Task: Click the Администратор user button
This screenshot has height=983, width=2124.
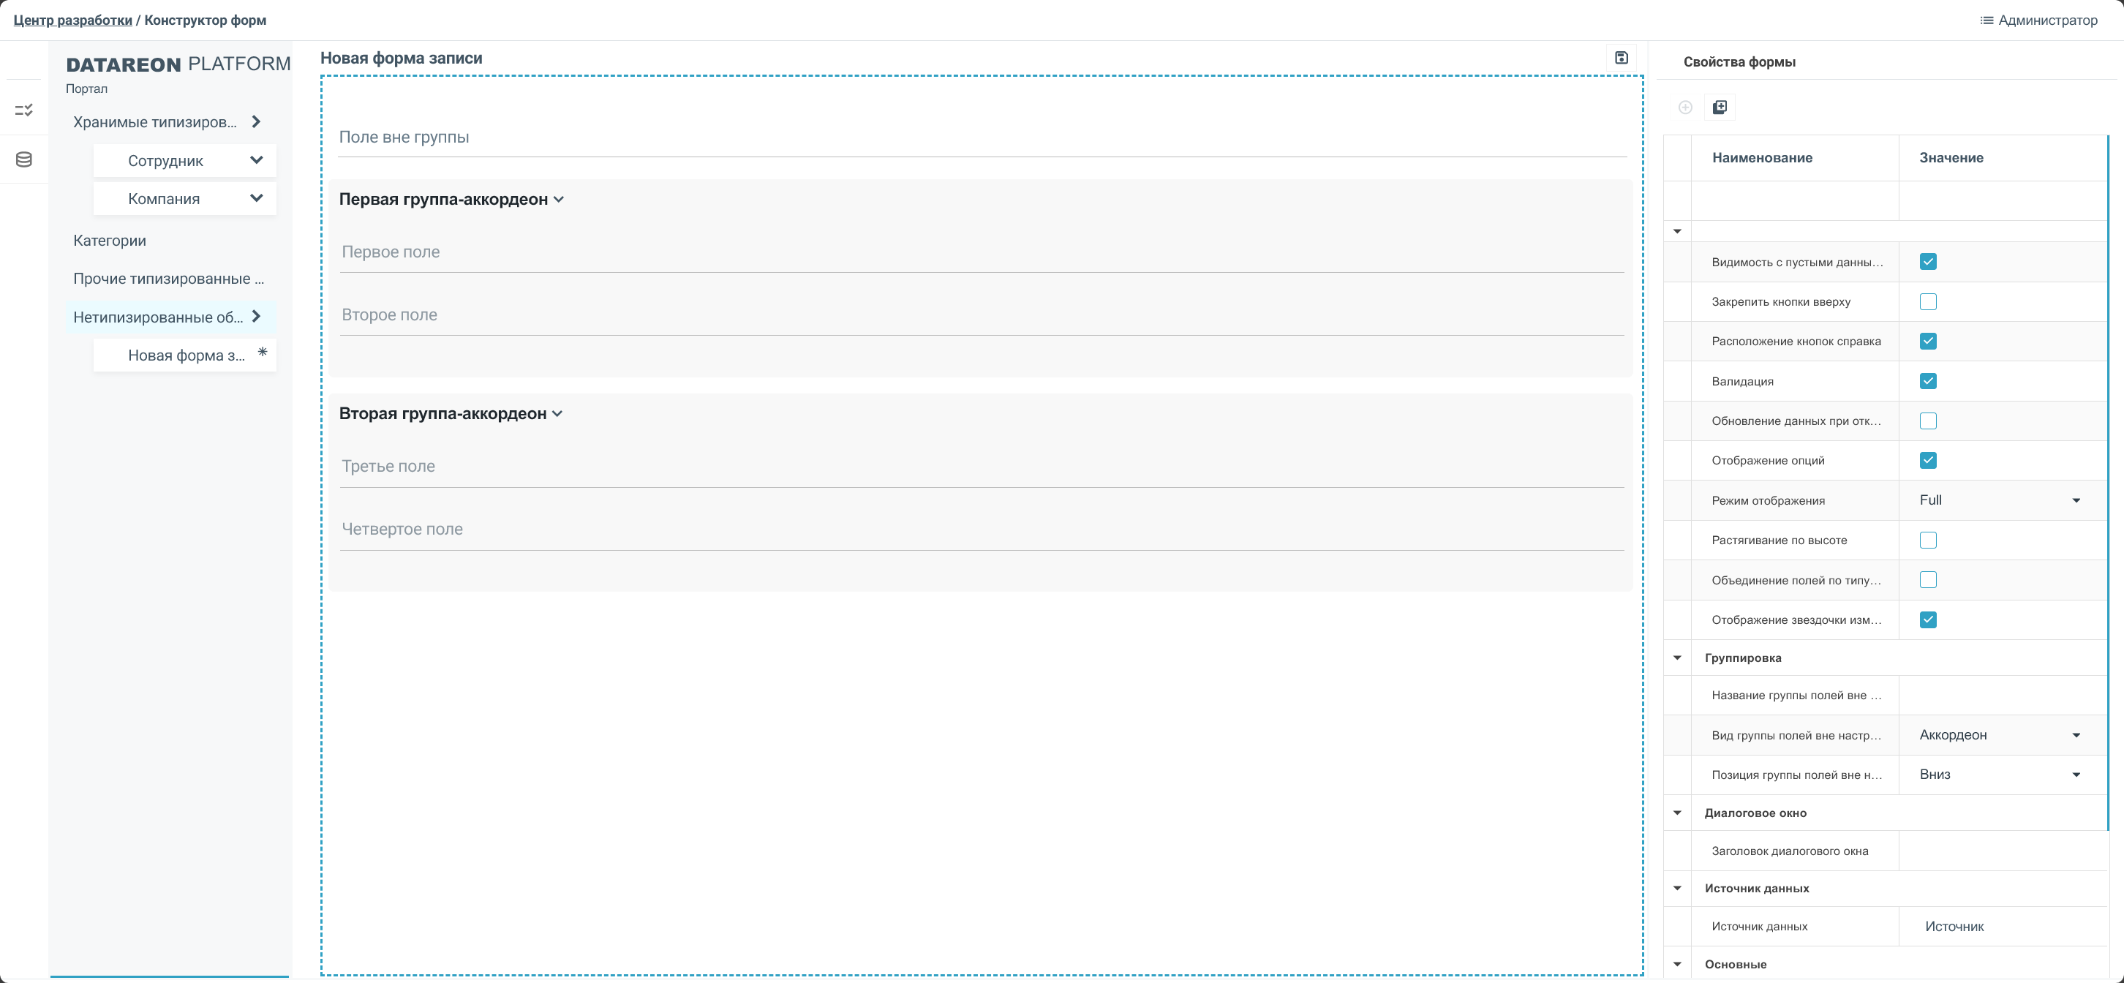Action: pos(2047,20)
